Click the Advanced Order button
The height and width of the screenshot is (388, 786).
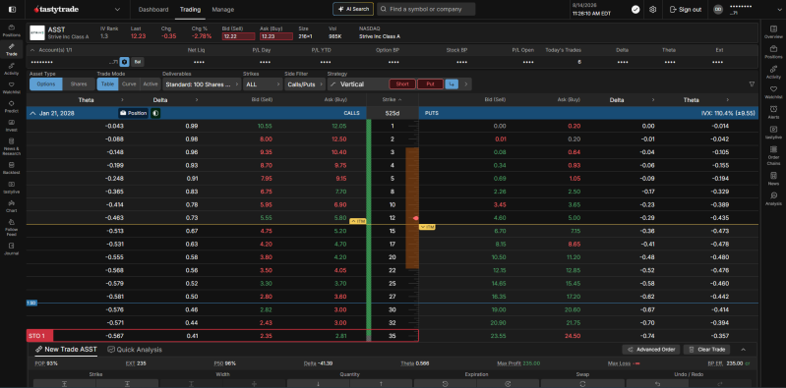click(651, 350)
